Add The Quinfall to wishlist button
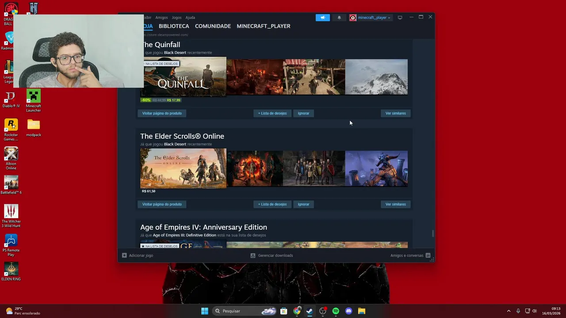This screenshot has width=566, height=318. tap(272, 113)
